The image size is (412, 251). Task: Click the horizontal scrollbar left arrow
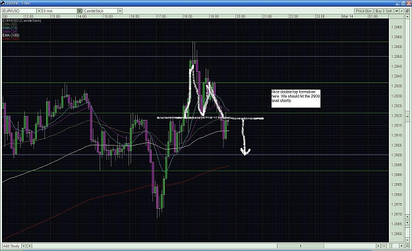(30, 246)
